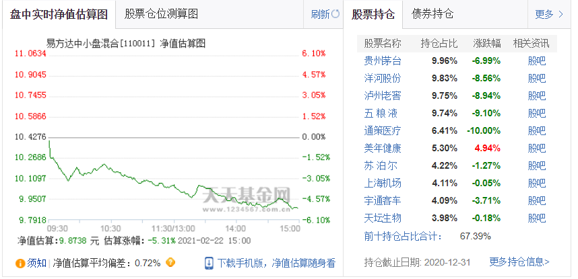
Task: Click the 67.39% total value
Action: (476, 236)
